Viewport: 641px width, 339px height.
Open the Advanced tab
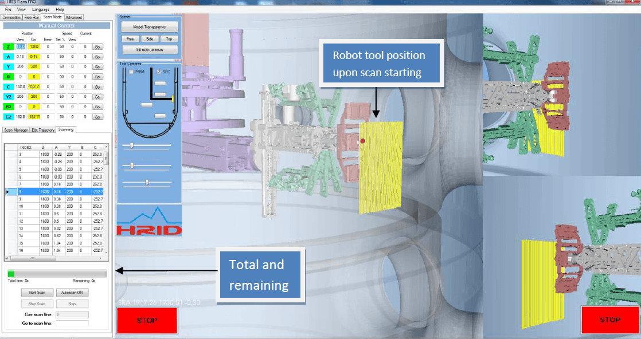pos(74,18)
